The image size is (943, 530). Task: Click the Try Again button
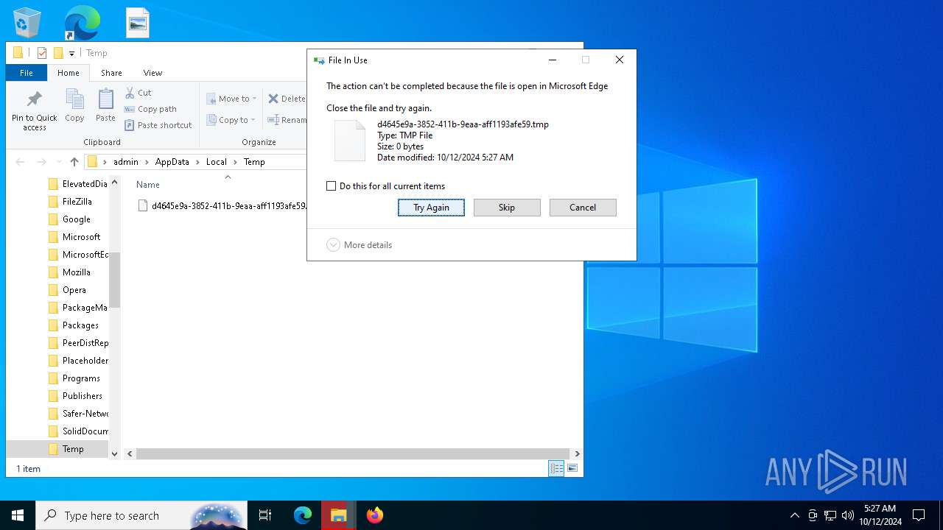[x=431, y=208]
